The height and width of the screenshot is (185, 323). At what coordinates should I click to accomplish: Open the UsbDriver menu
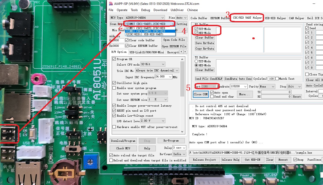[177, 10]
